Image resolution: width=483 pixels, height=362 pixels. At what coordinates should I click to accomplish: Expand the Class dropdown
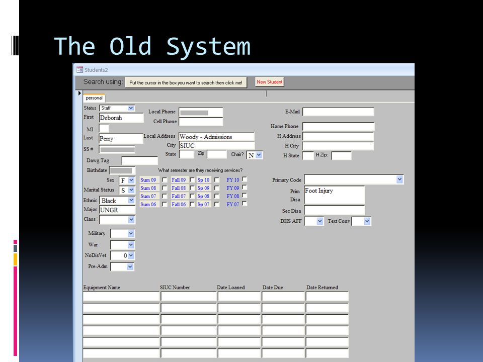[x=131, y=220]
